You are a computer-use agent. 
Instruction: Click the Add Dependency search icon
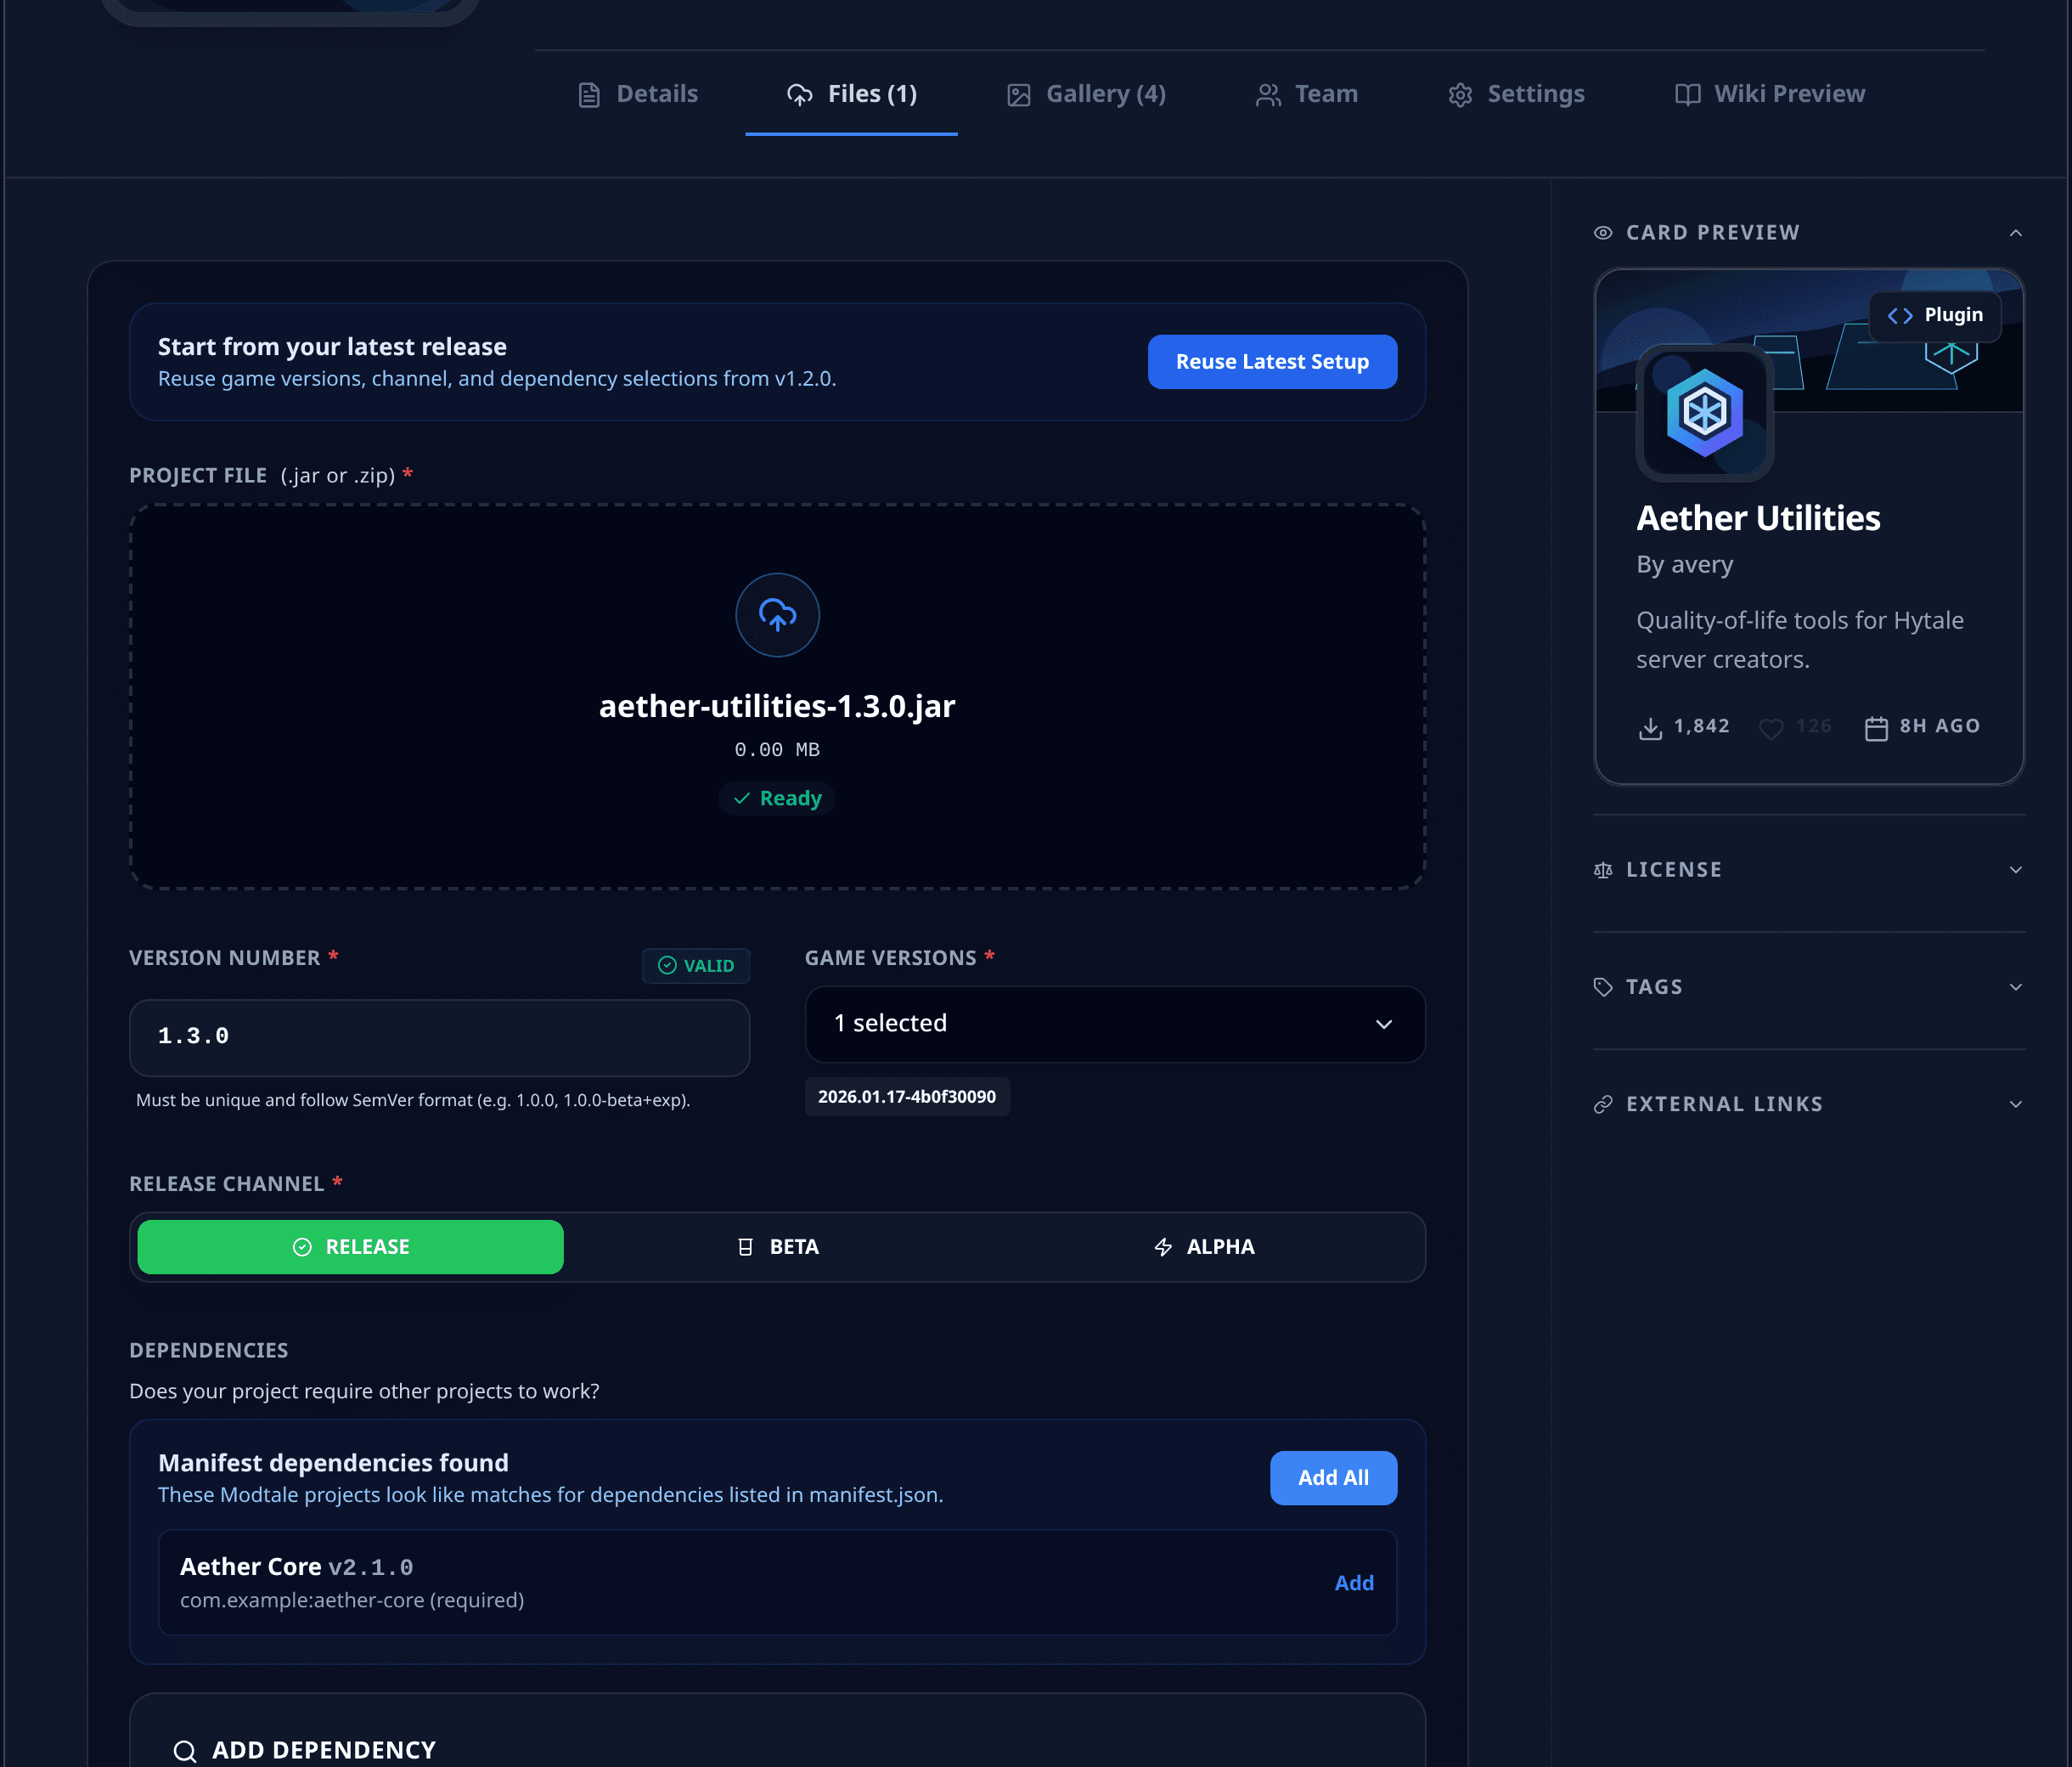[185, 1751]
